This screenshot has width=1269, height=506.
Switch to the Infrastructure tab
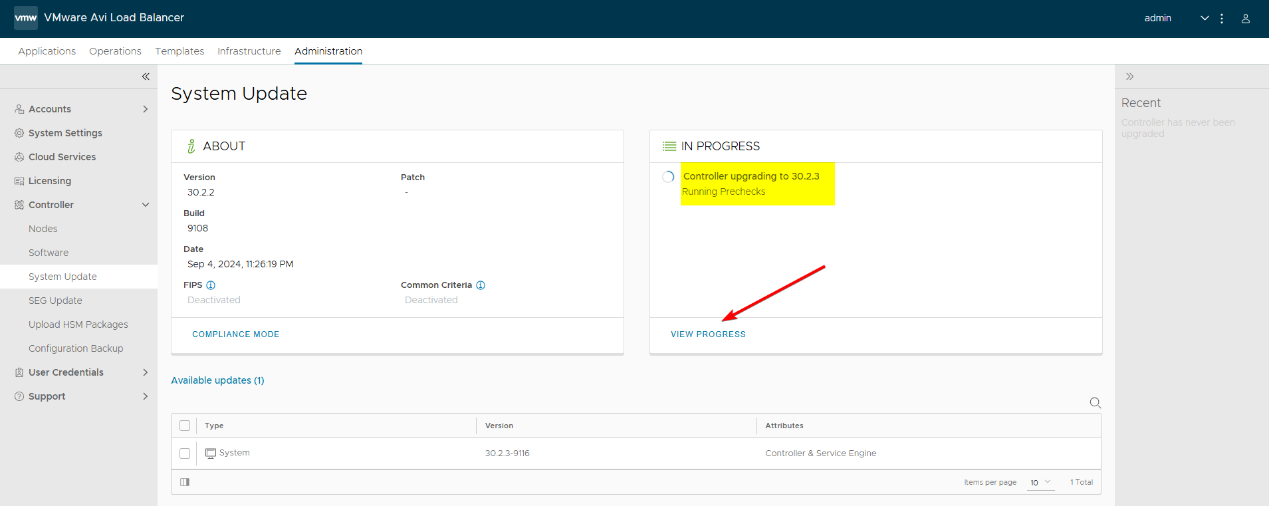coord(249,51)
